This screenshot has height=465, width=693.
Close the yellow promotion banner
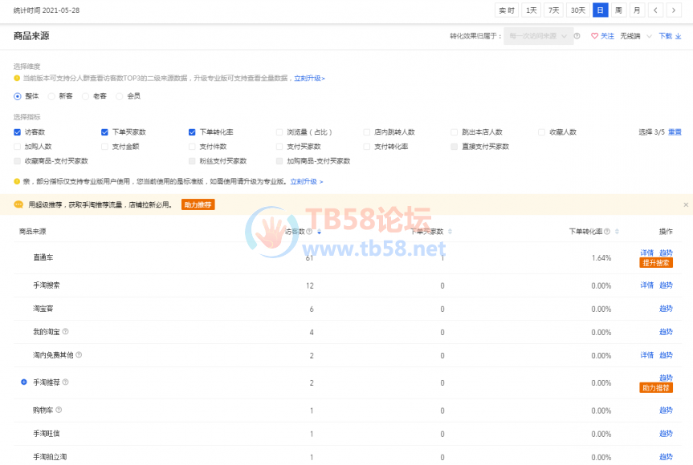686,204
